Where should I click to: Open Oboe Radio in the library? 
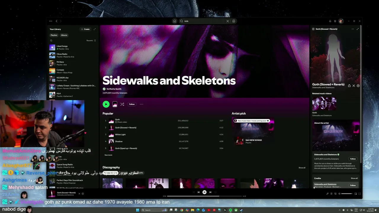(73, 55)
